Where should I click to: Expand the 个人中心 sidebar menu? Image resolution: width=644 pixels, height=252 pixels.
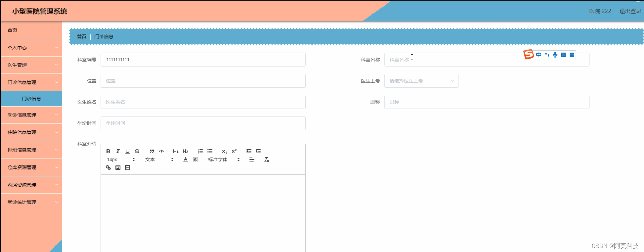31,48
